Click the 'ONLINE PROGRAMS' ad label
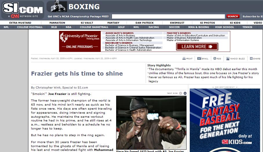The width and height of the screenshot is (263, 152). tap(79, 47)
